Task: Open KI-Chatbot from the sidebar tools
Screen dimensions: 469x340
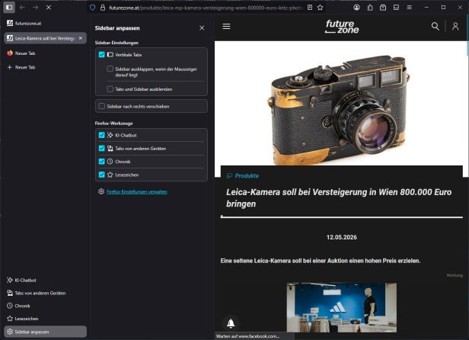Action: 45,280
